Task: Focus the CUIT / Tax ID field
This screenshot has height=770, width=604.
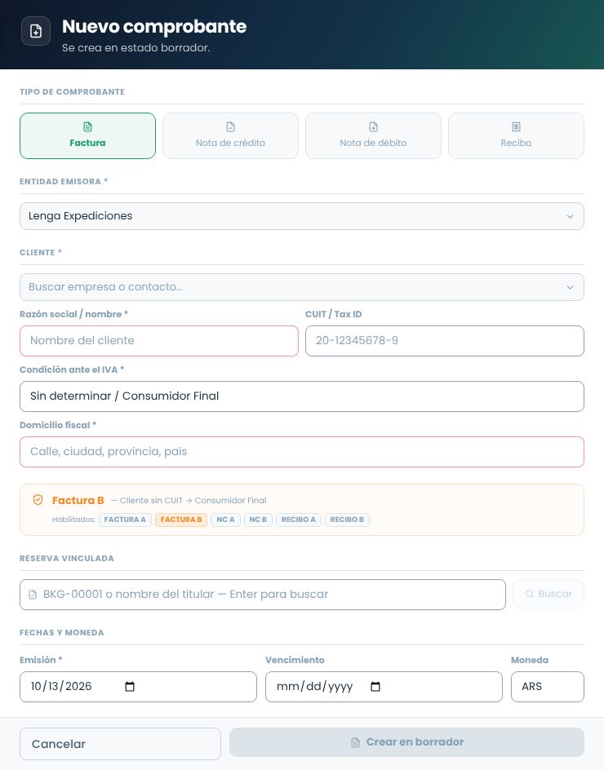Action: 445,341
